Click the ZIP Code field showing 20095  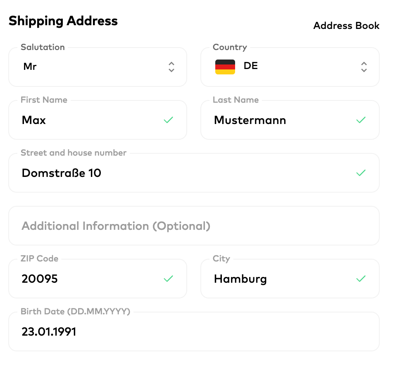[x=91, y=279]
